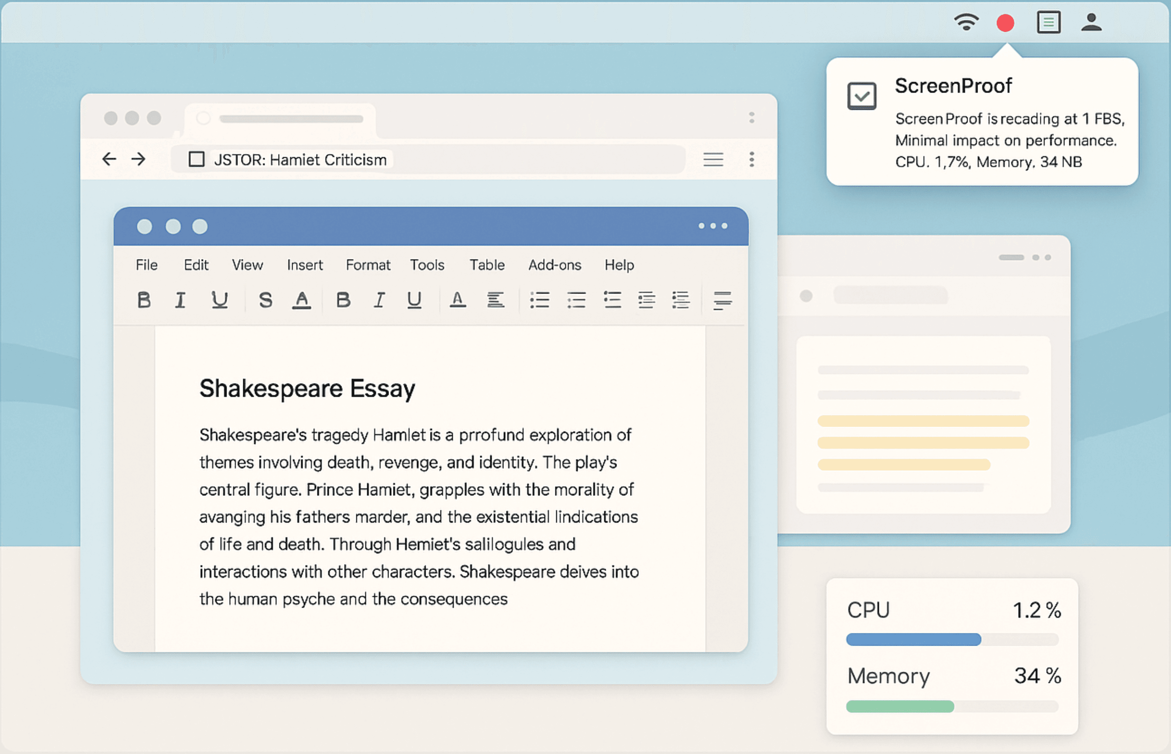The width and height of the screenshot is (1171, 754).
Task: Click the strikethrough S formatting icon
Action: pos(265,300)
